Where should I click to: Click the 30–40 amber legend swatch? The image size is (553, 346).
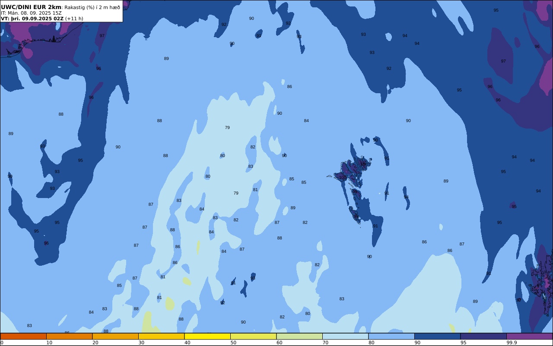click(x=161, y=336)
